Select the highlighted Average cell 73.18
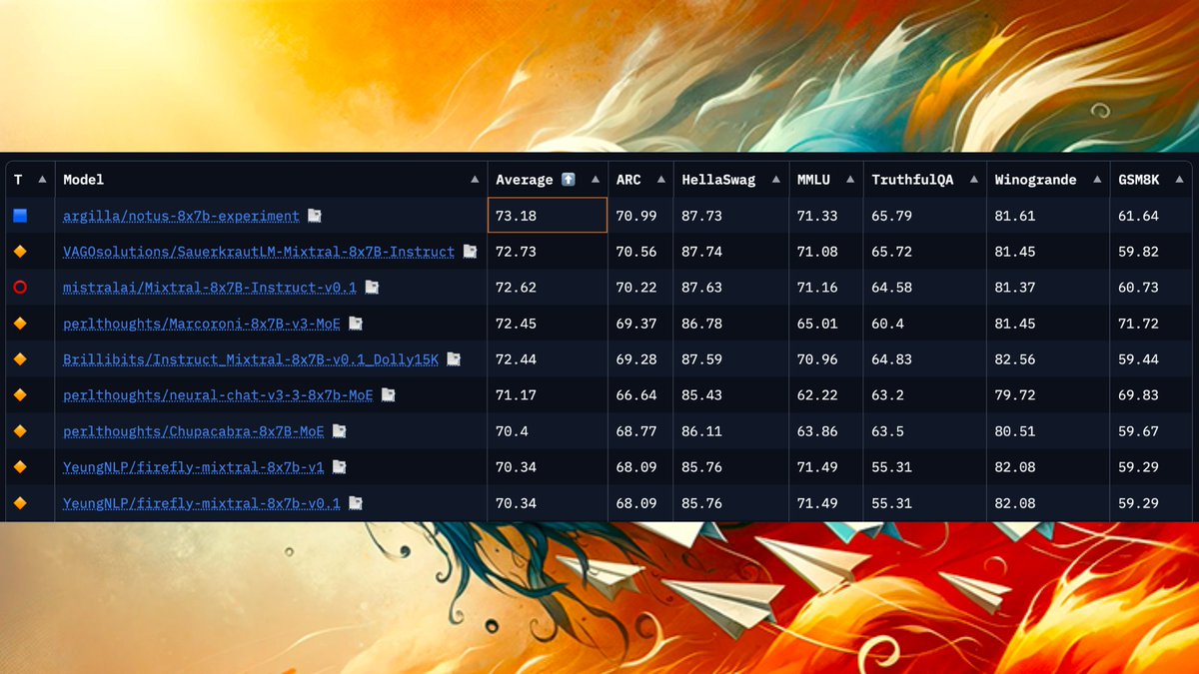The width and height of the screenshot is (1199, 674). pyautogui.click(x=548, y=216)
